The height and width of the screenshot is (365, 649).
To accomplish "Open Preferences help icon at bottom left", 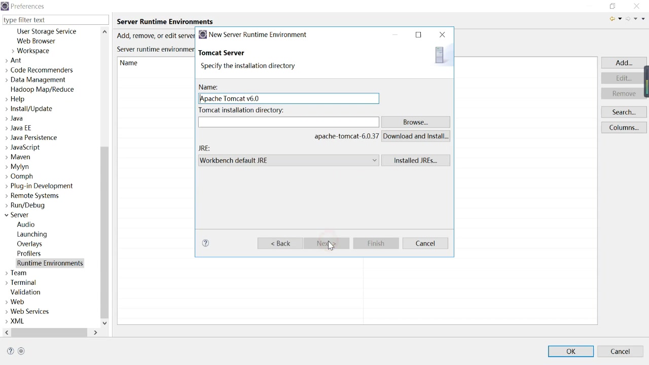I will point(10,351).
